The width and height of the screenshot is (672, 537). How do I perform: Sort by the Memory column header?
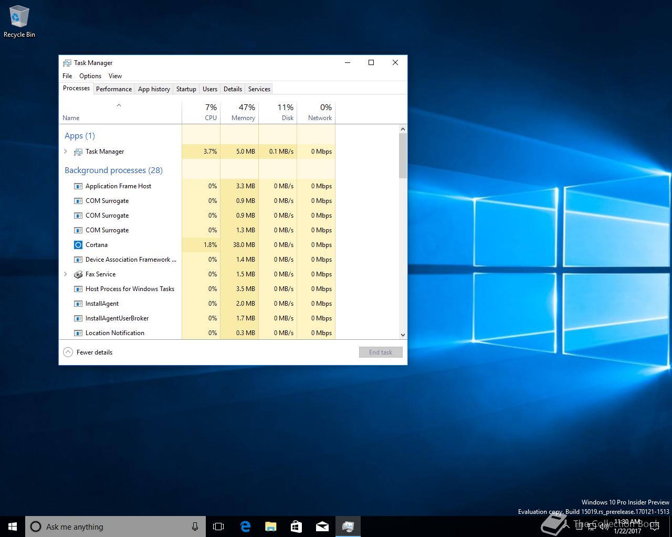239,112
